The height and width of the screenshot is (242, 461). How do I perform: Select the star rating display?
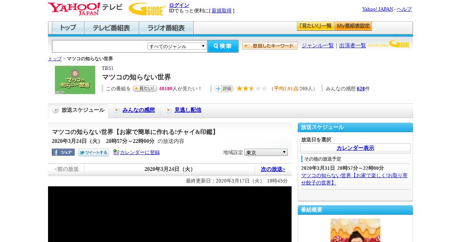point(252,88)
